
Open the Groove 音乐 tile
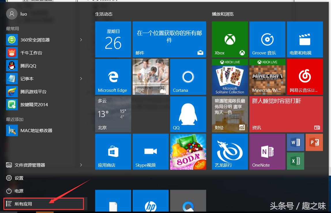267,39
